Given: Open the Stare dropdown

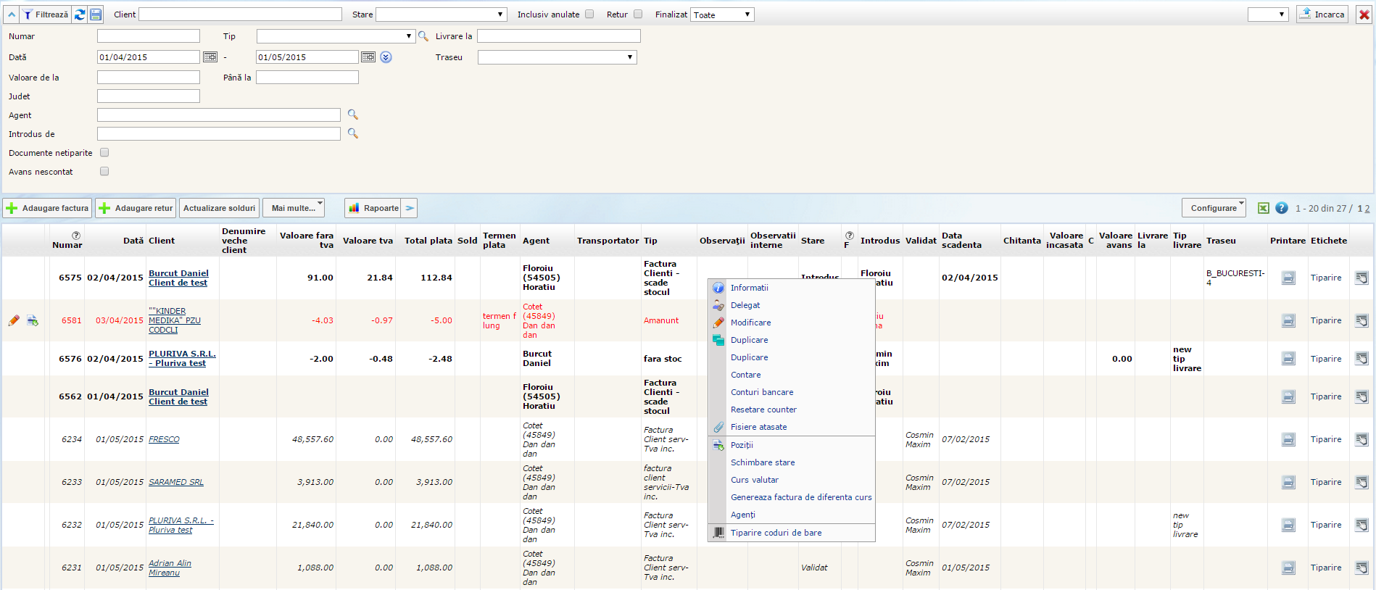Looking at the screenshot, I should [x=441, y=14].
